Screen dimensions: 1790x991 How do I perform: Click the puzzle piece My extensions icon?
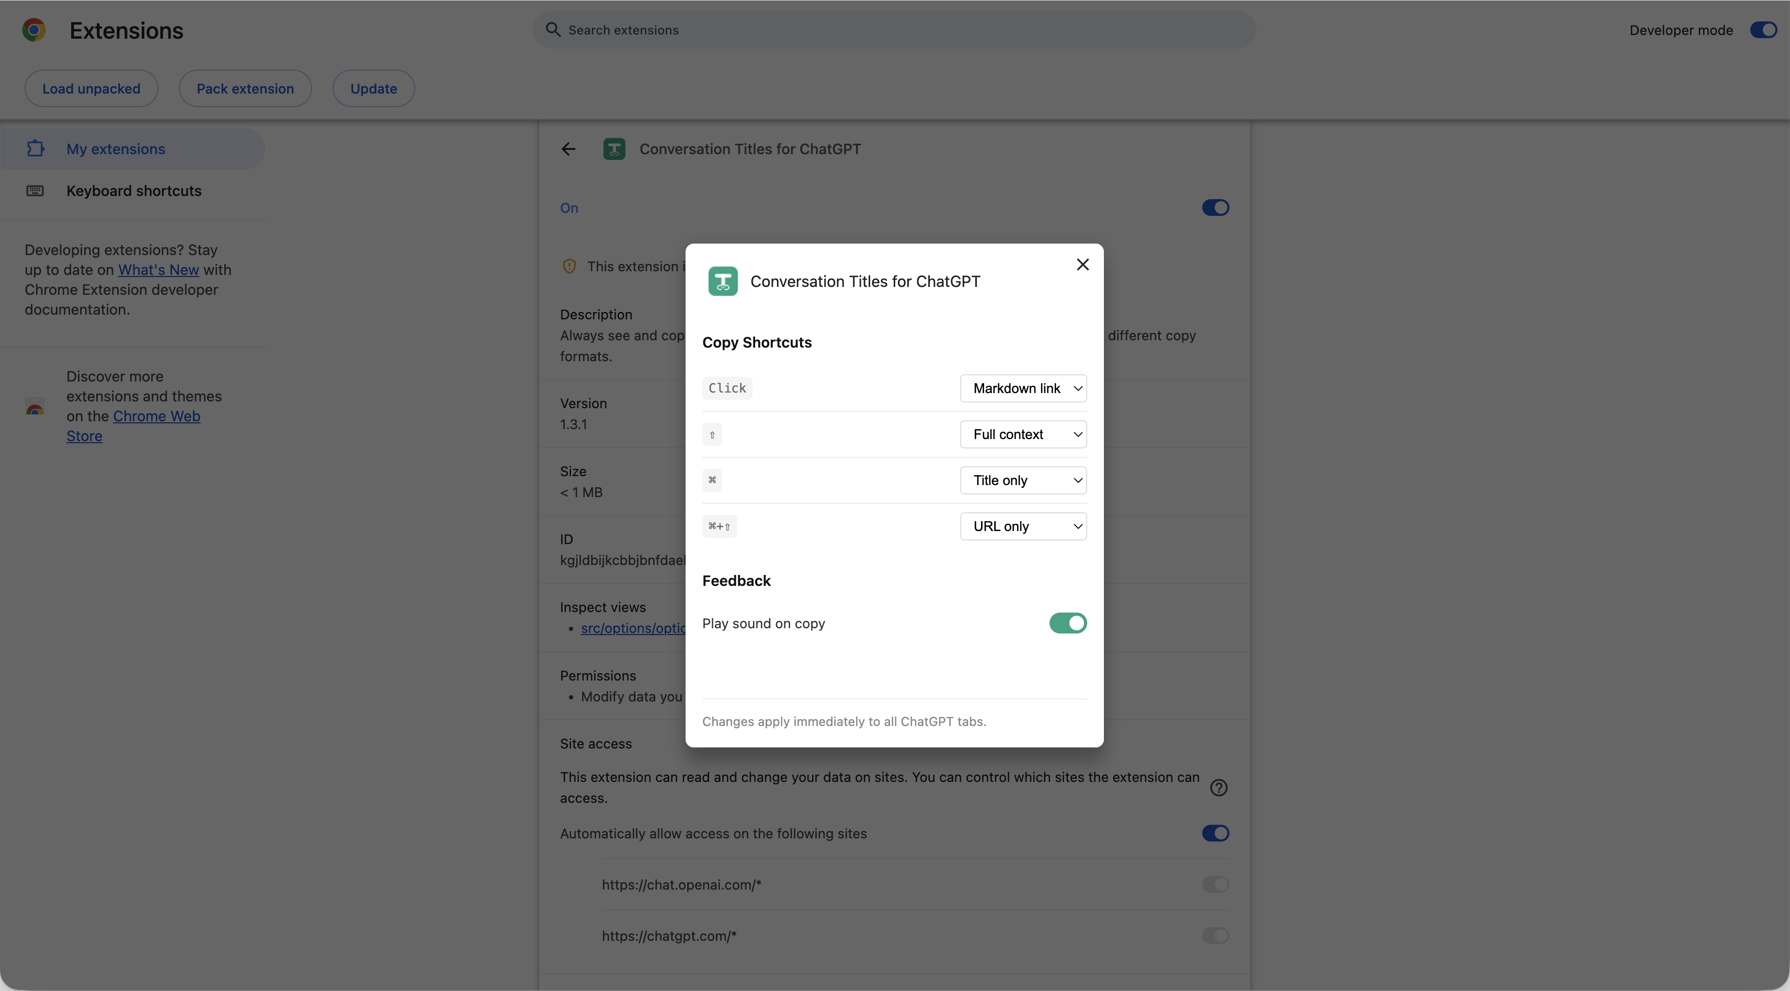click(36, 148)
